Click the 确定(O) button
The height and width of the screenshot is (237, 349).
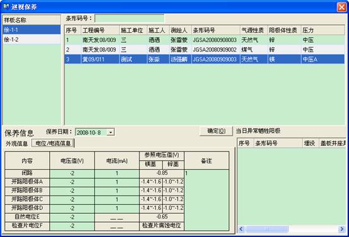tap(216, 131)
